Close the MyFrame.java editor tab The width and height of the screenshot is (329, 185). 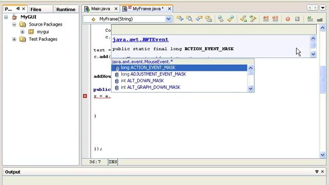pyautogui.click(x=169, y=9)
